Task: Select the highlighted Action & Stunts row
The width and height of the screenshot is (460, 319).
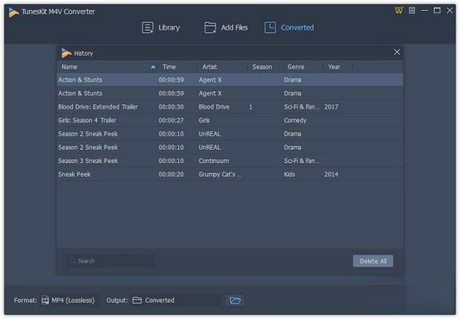Action: (x=230, y=80)
